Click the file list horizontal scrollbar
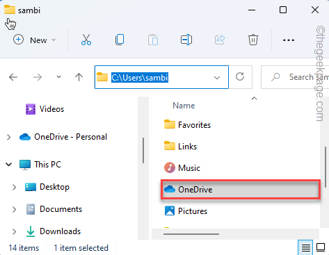The width and height of the screenshot is (329, 255). point(191,234)
